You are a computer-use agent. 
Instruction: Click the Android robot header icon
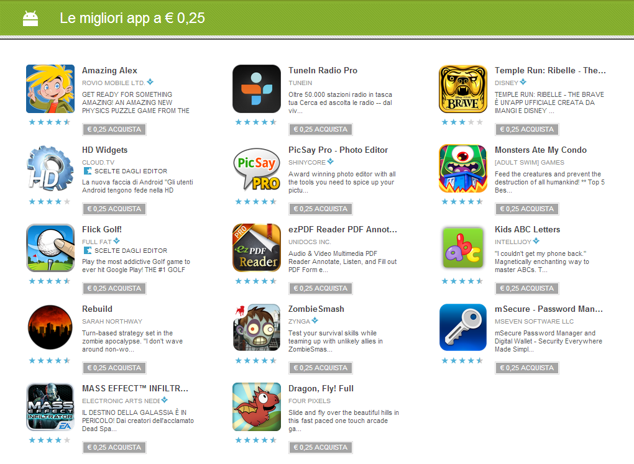coord(30,19)
